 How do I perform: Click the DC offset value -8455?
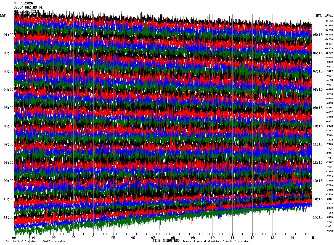click(329, 103)
